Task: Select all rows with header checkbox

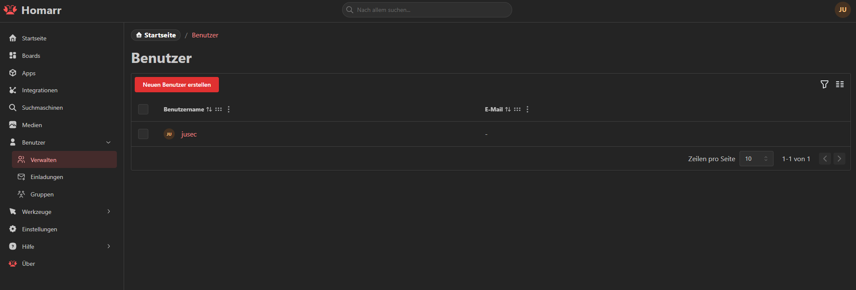Action: [x=143, y=109]
